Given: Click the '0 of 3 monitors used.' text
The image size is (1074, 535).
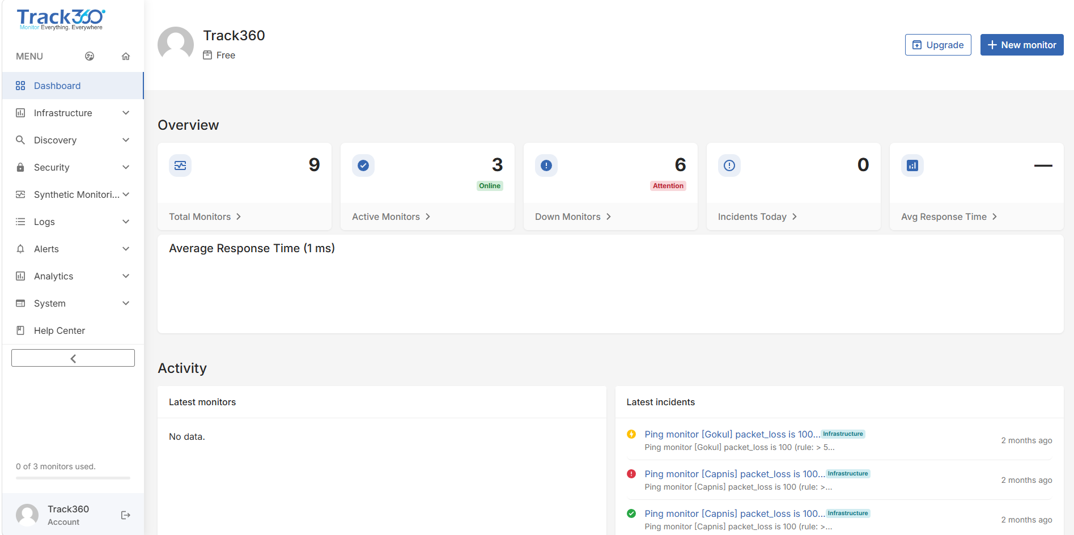Looking at the screenshot, I should point(56,466).
